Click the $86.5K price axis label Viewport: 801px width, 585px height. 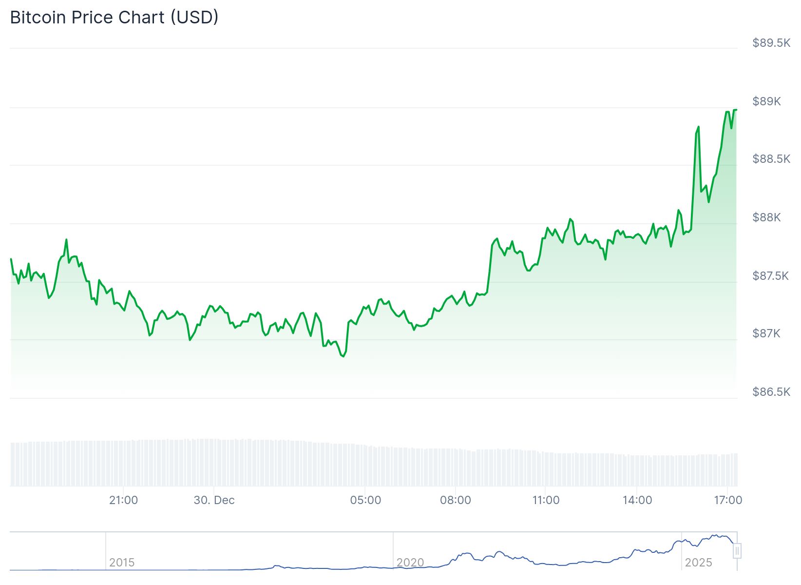[x=771, y=392]
